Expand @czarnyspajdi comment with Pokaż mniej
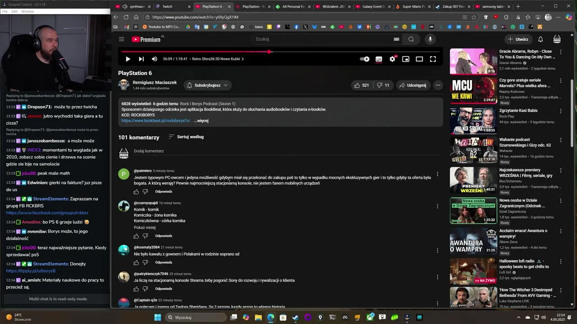The height and width of the screenshot is (324, 577). click(x=145, y=228)
